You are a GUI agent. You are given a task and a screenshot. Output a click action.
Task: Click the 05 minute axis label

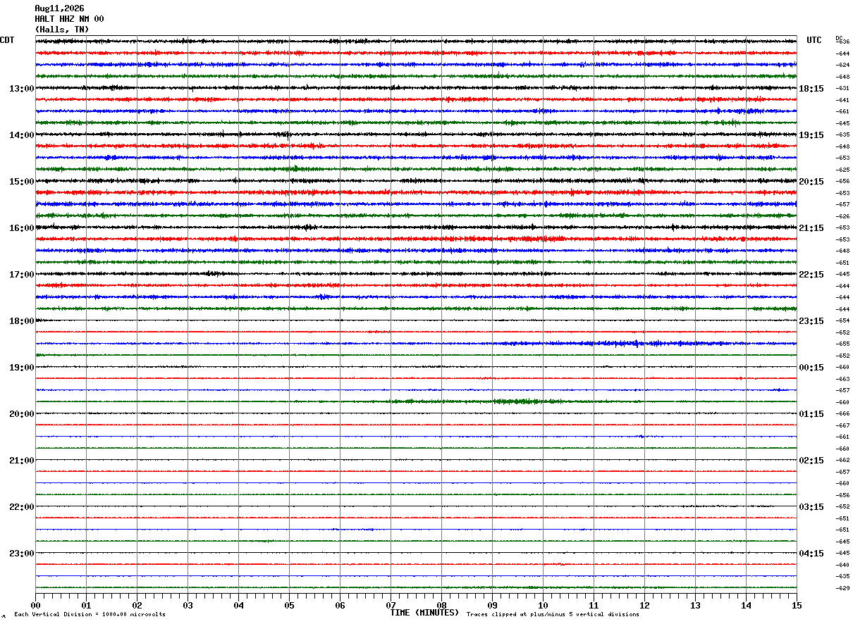[x=289, y=605]
